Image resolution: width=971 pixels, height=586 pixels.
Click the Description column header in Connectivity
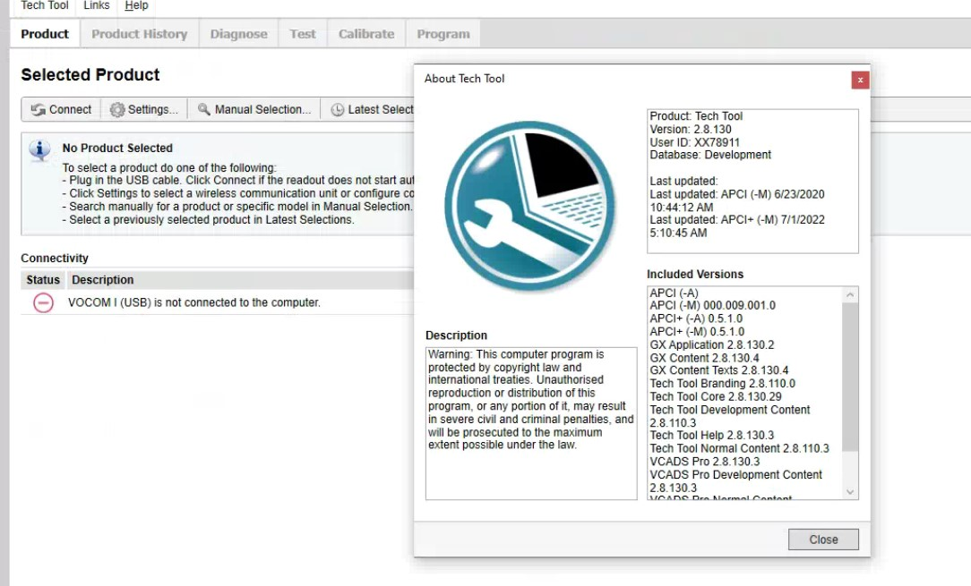(103, 280)
